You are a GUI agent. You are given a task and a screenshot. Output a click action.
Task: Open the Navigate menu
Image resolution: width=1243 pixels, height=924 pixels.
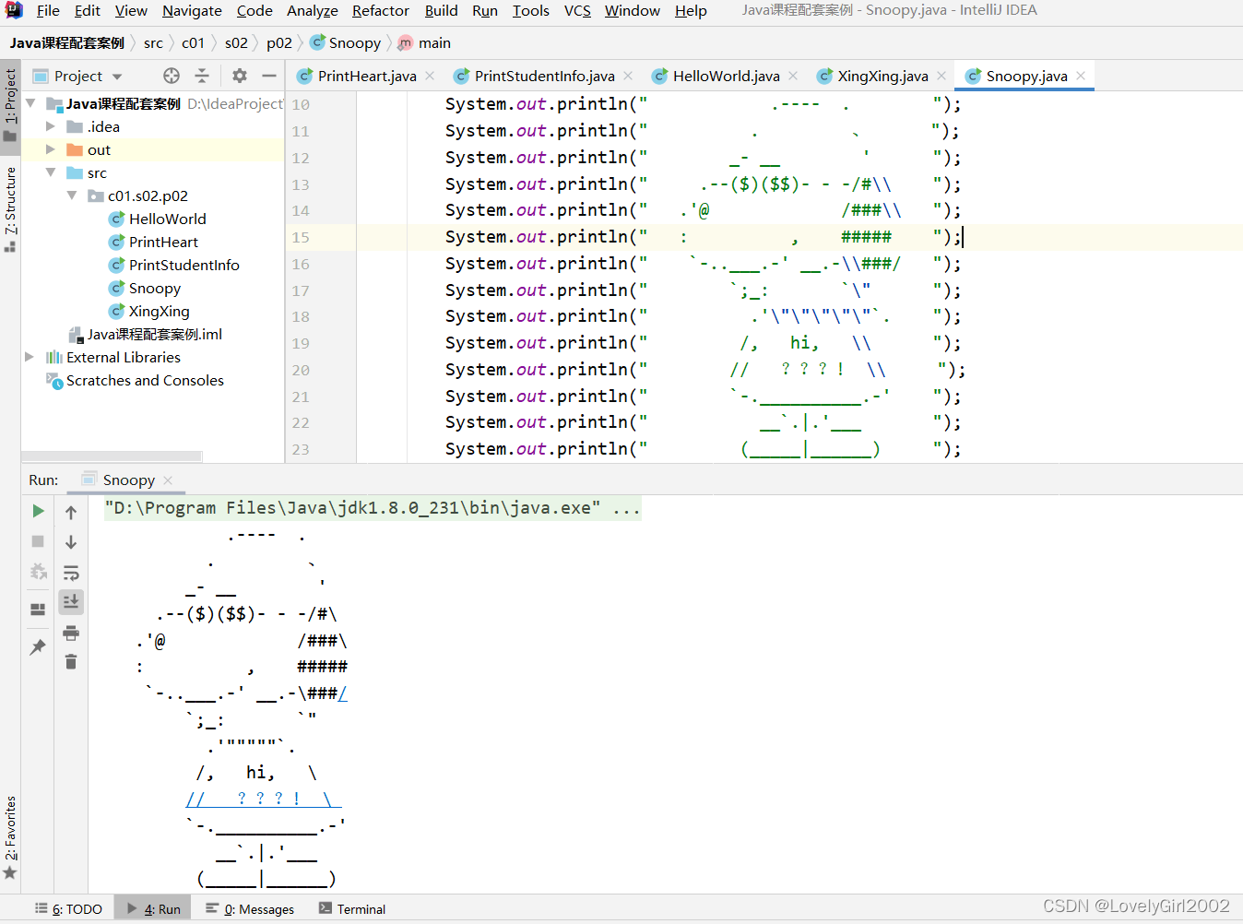click(x=192, y=10)
